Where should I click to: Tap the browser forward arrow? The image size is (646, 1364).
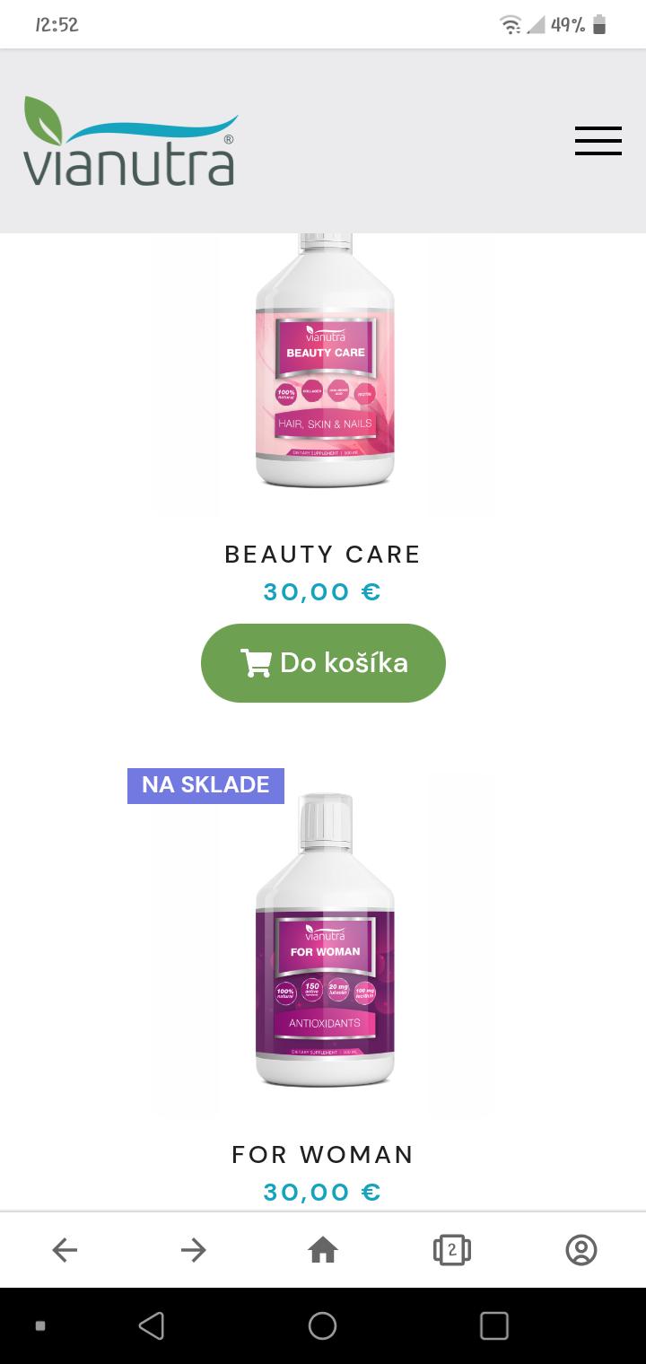[194, 1249]
